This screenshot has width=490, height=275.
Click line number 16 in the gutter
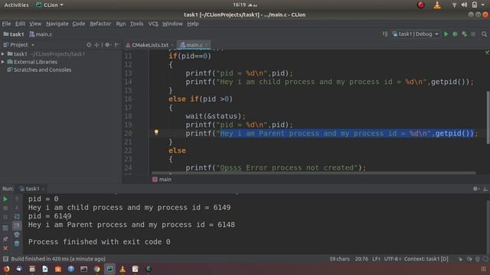tap(128, 99)
